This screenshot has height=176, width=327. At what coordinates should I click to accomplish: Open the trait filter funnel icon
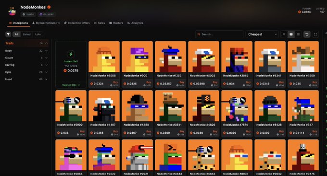click(8, 34)
